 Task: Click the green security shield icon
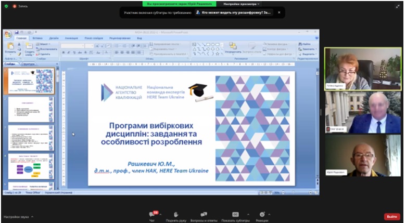[6, 6]
